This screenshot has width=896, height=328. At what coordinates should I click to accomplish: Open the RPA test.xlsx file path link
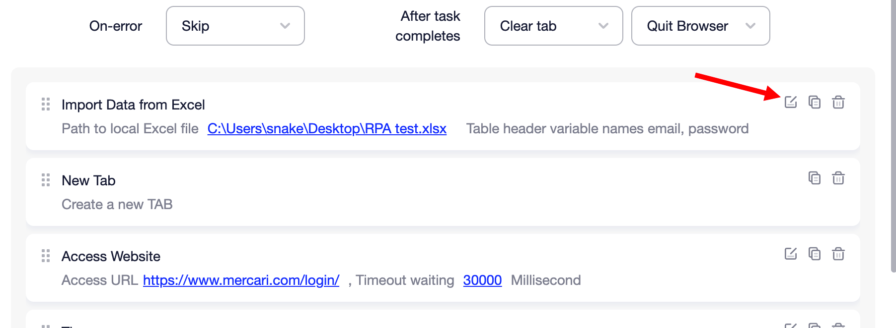coord(327,129)
